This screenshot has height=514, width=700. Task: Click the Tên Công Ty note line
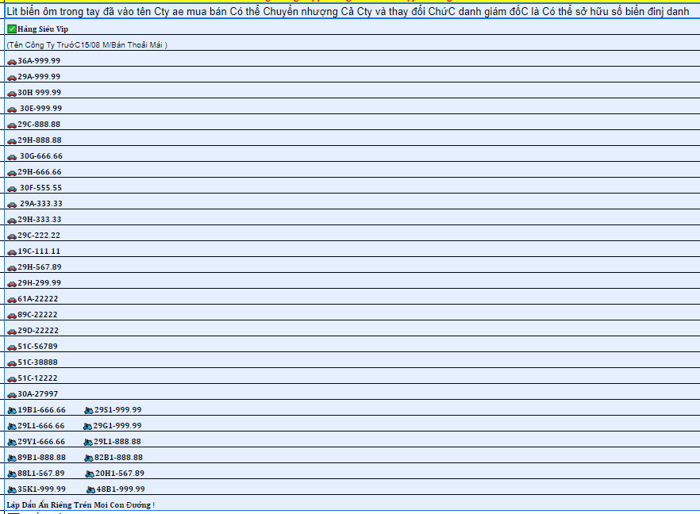(x=87, y=45)
